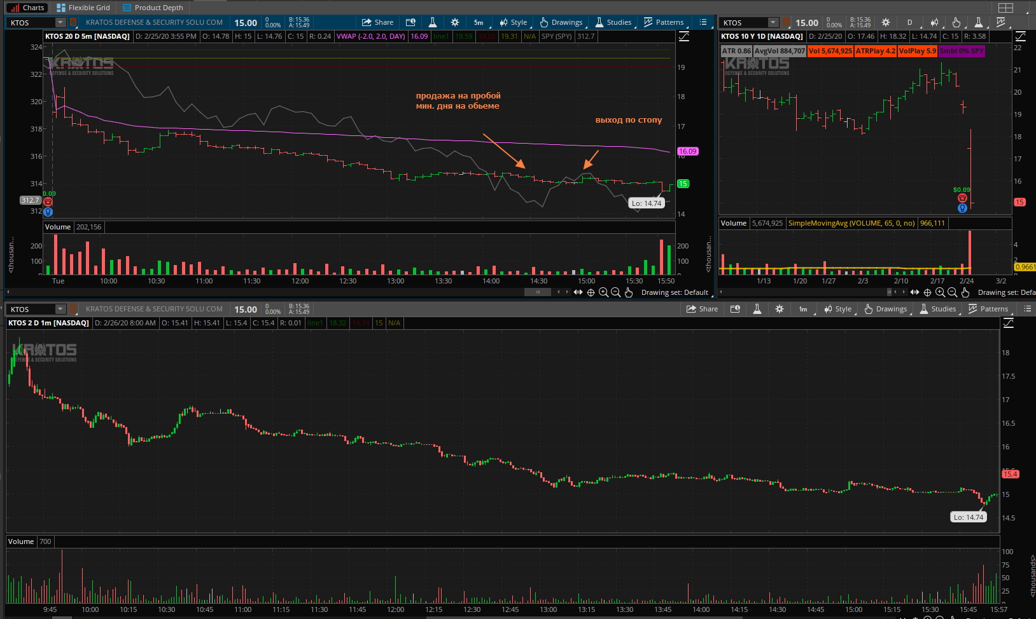Toggle the price-axis scale button in 5m chart
The width and height of the screenshot is (1036, 619).
click(684, 36)
